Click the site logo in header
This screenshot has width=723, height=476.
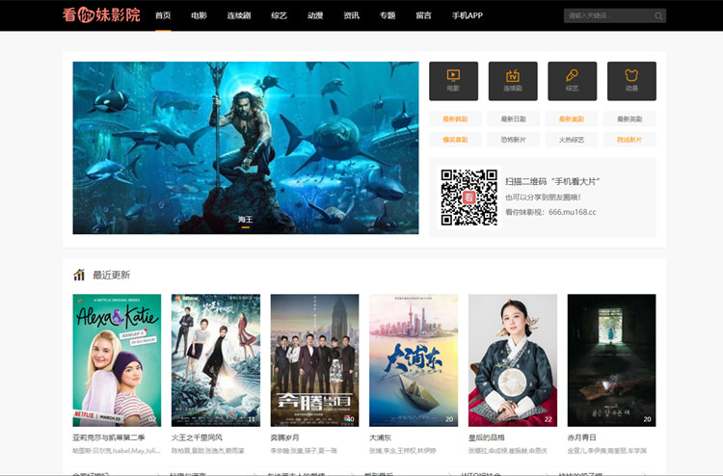click(101, 15)
